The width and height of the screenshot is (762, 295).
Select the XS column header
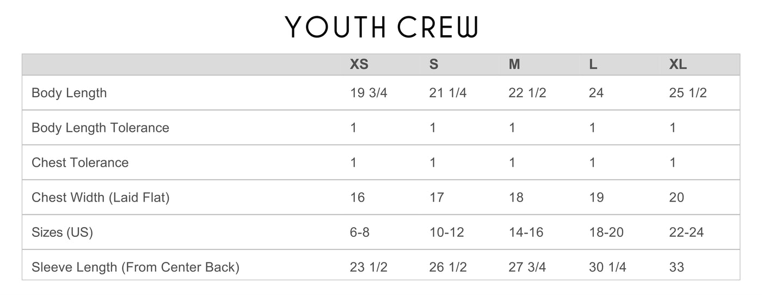(359, 65)
